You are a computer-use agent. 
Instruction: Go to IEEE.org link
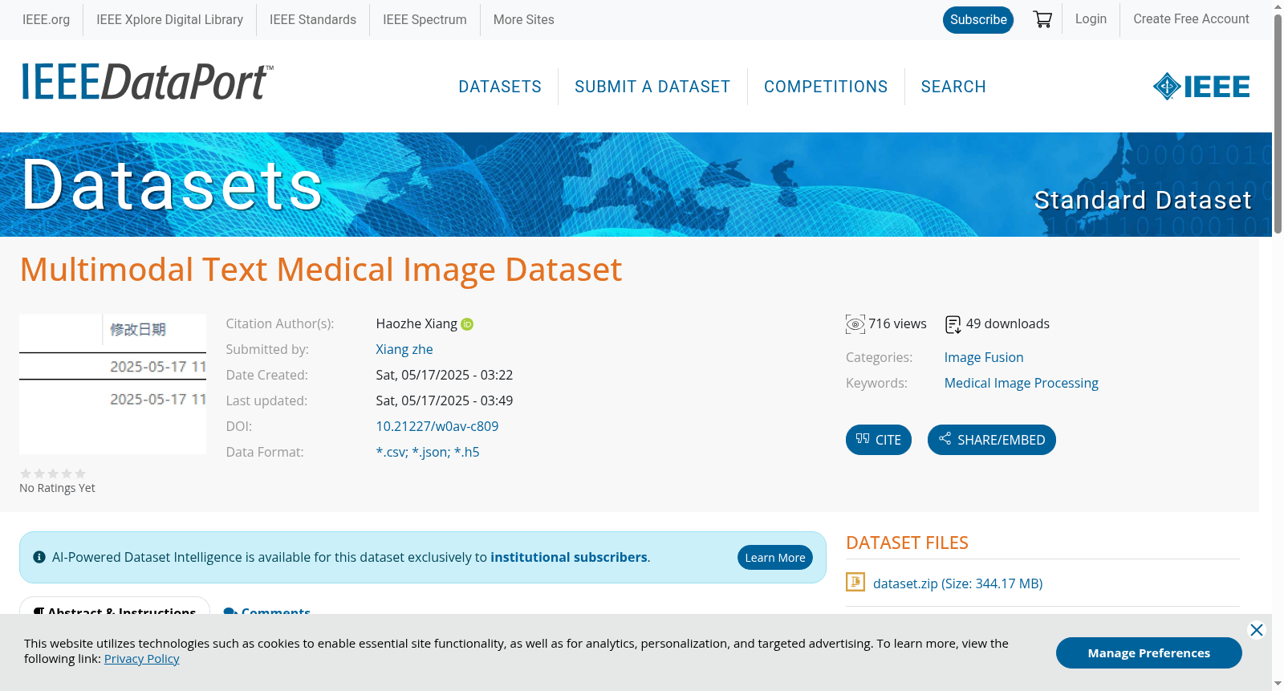(46, 20)
